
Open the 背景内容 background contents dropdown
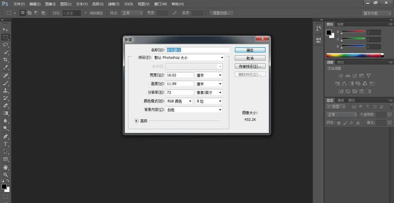[194, 110]
